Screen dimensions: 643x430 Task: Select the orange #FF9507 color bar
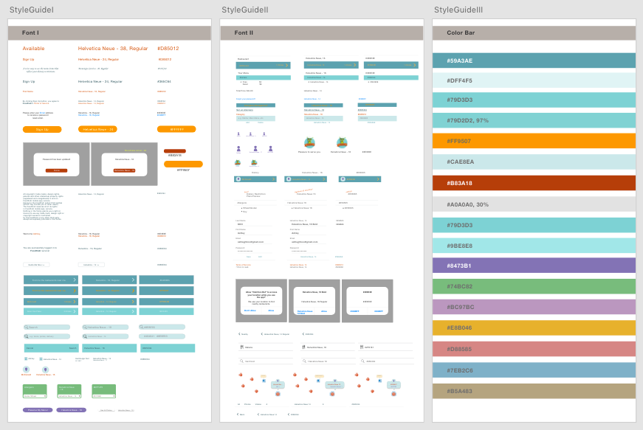pos(533,141)
